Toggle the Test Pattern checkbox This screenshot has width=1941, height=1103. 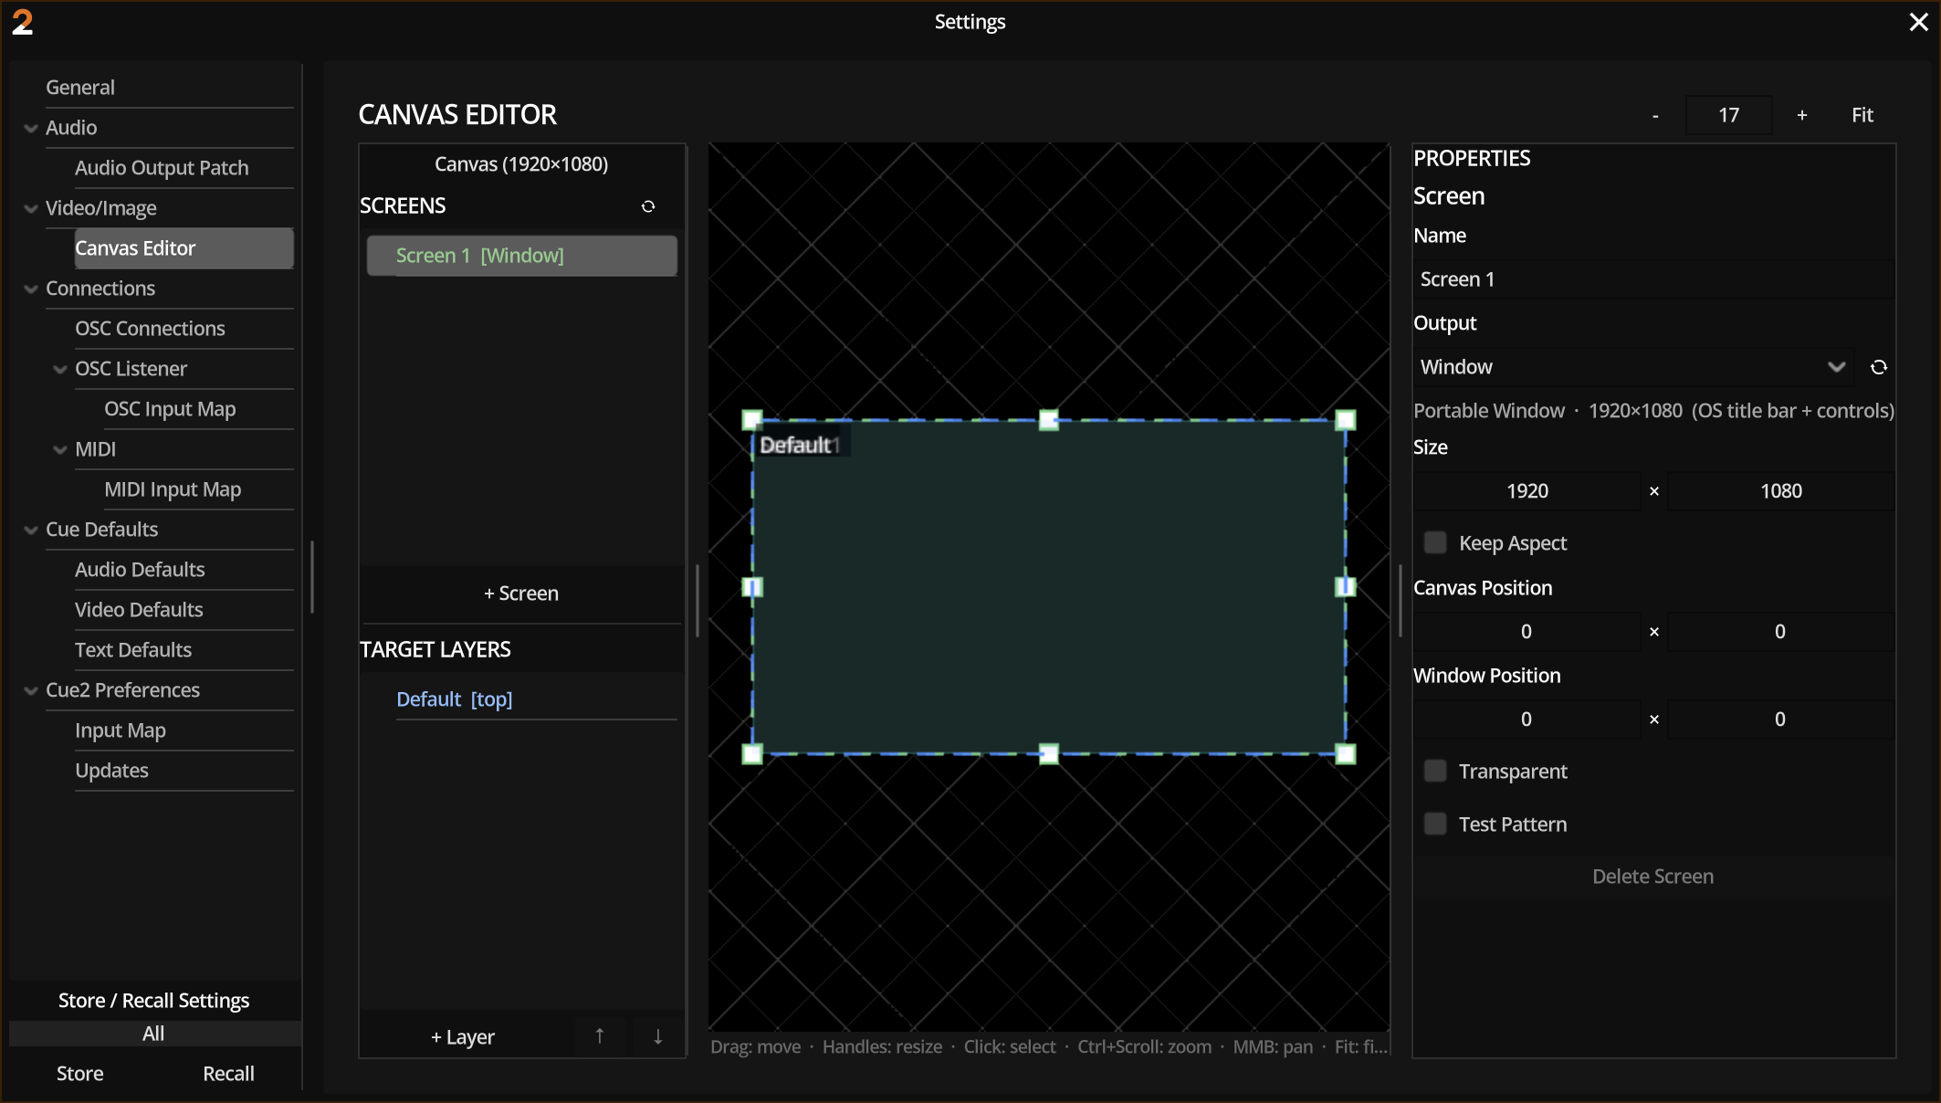pyautogui.click(x=1435, y=825)
